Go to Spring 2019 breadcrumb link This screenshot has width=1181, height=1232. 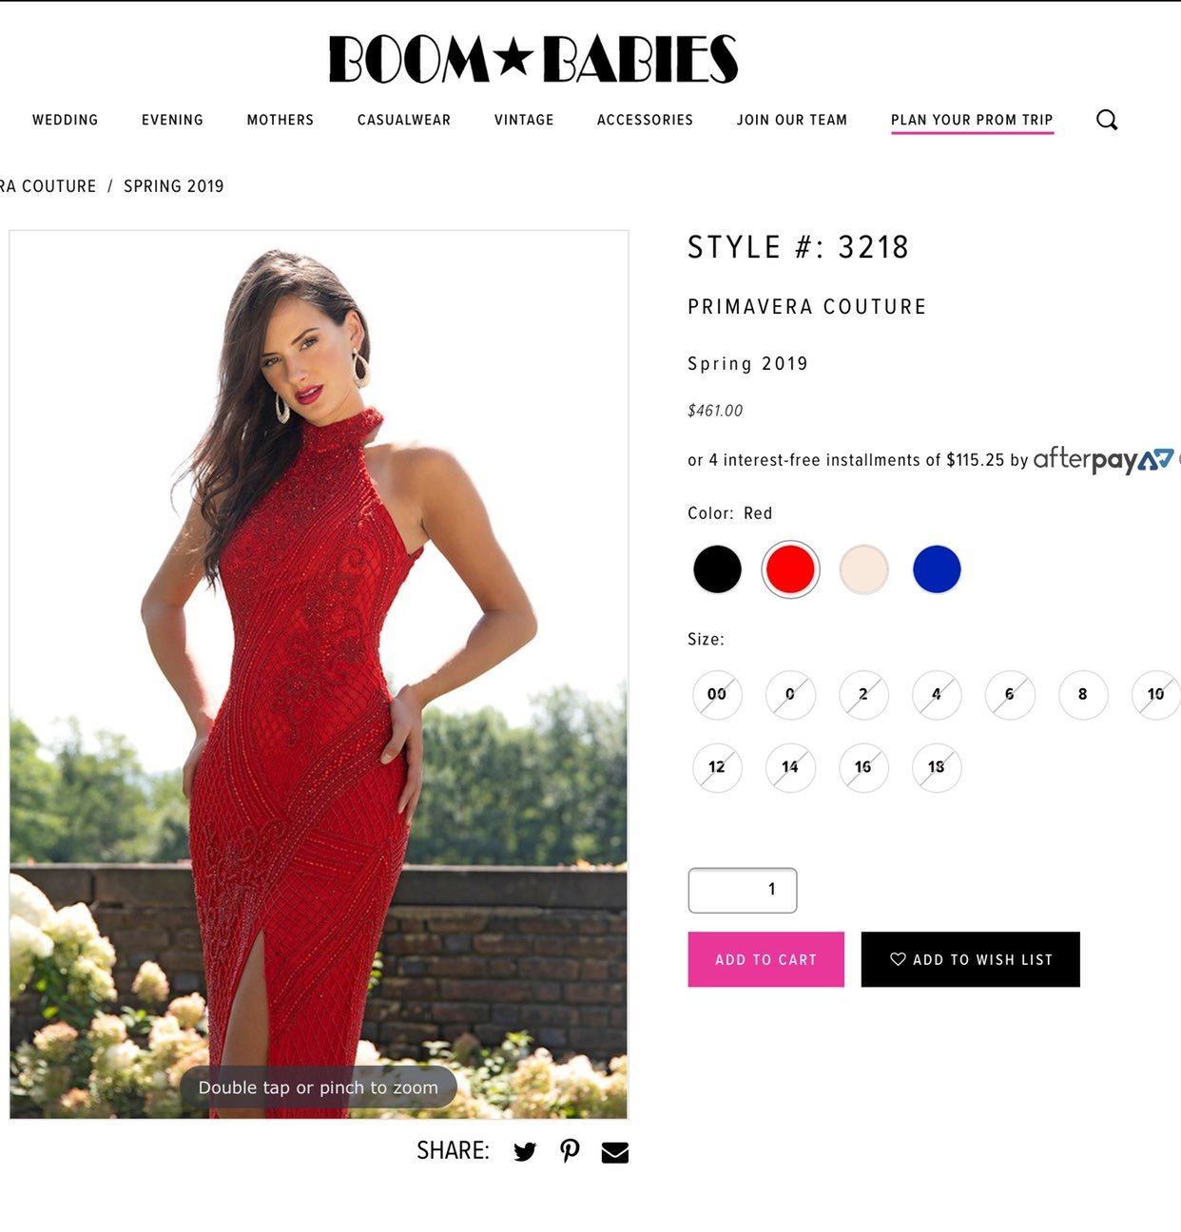(174, 186)
